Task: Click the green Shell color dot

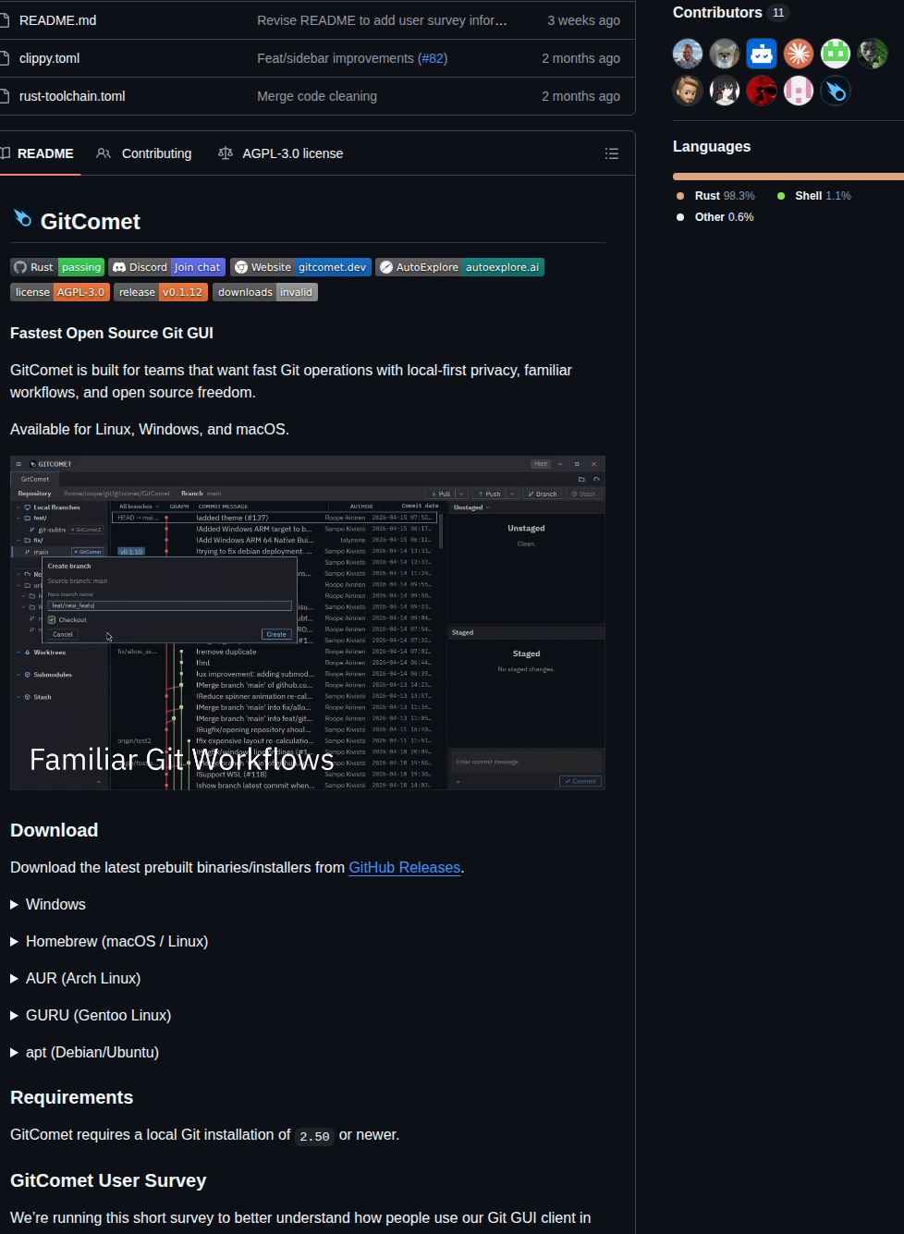Action: 781,196
